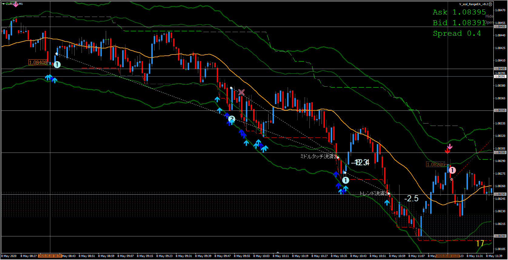This screenshot has width=508, height=260.
Task: Click the cyan circle marker numbered 2
Action: pyautogui.click(x=232, y=119)
